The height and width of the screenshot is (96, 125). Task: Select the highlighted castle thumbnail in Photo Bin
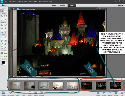pyautogui.click(x=115, y=86)
